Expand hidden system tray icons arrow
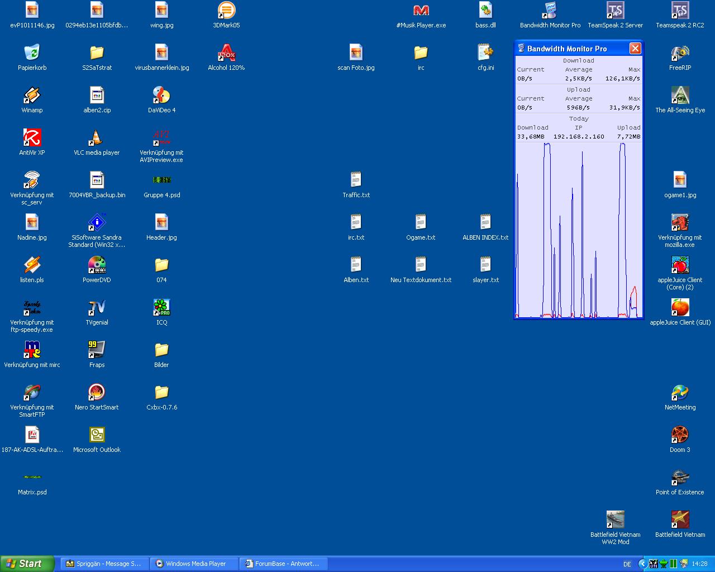Screen dimensions: 715x572 [642, 564]
